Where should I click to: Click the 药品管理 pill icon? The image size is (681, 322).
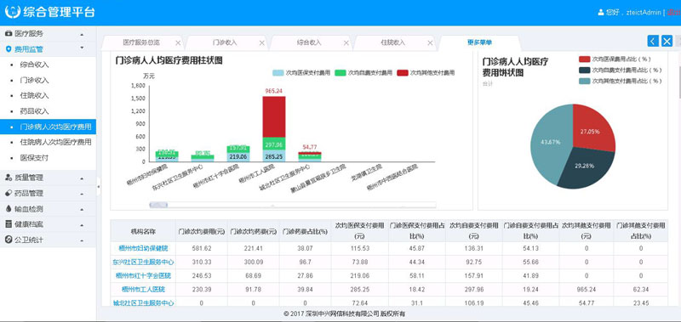(x=9, y=193)
